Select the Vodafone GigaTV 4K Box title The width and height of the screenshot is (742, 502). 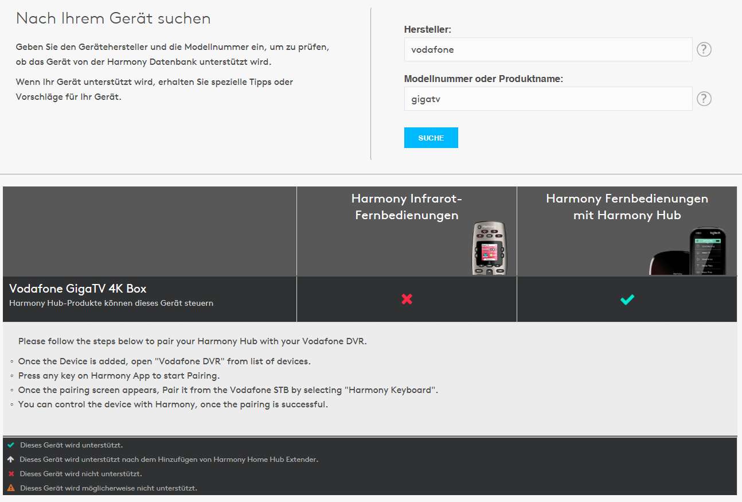pyautogui.click(x=81, y=289)
